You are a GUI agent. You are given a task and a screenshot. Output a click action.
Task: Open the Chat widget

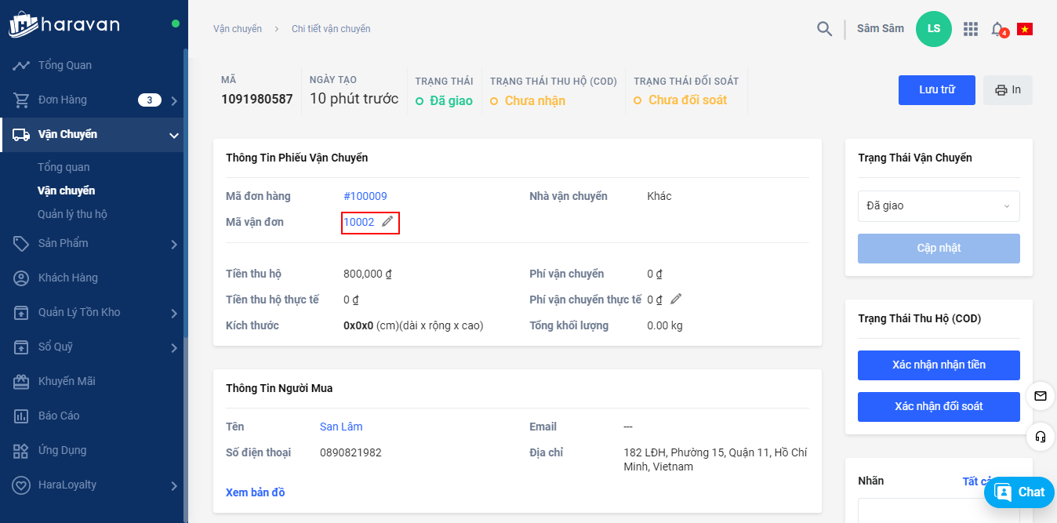click(1019, 492)
